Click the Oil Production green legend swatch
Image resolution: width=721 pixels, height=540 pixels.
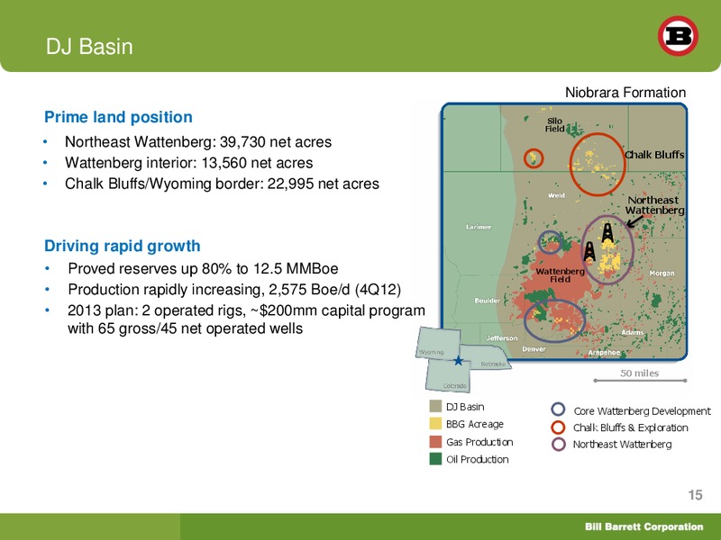pyautogui.click(x=435, y=459)
